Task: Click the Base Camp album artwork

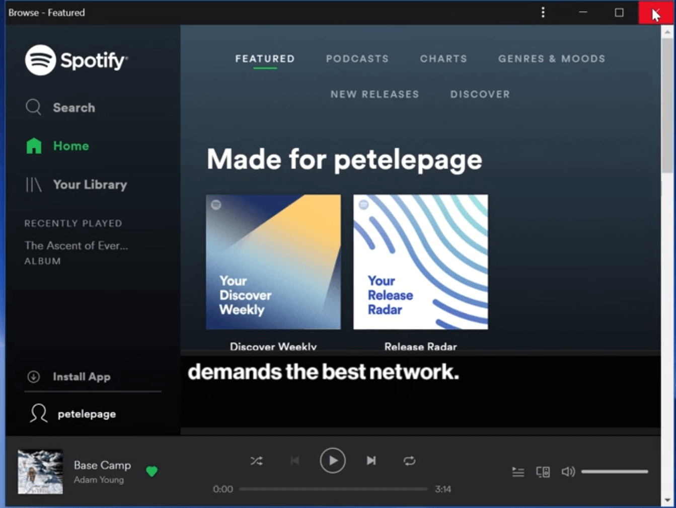Action: click(x=40, y=472)
